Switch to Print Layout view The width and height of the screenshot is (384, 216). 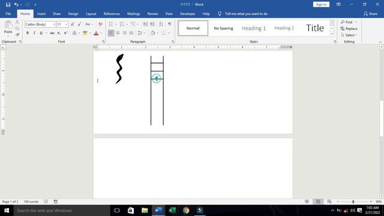tap(318, 202)
